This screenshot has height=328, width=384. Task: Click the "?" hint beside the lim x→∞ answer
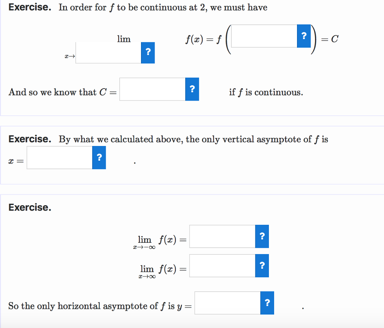(262, 265)
